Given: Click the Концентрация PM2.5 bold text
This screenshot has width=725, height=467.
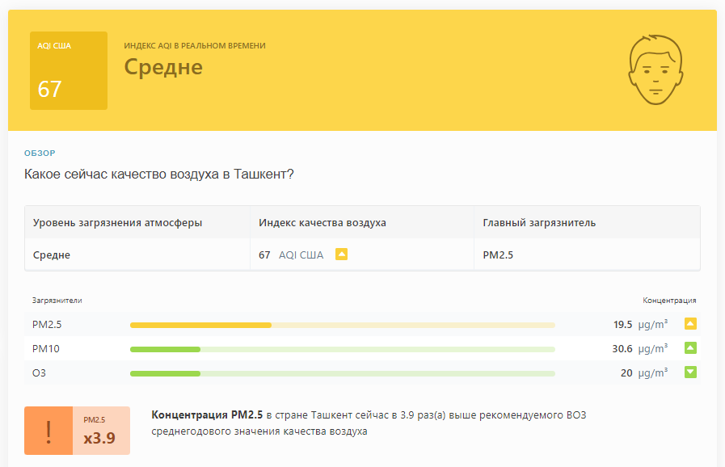Looking at the screenshot, I should pos(207,414).
